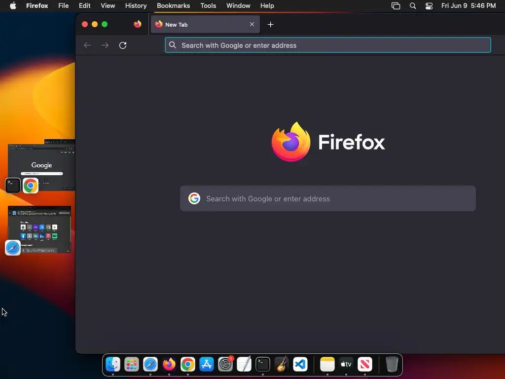Click the address bar magnifier icon

pyautogui.click(x=173, y=45)
